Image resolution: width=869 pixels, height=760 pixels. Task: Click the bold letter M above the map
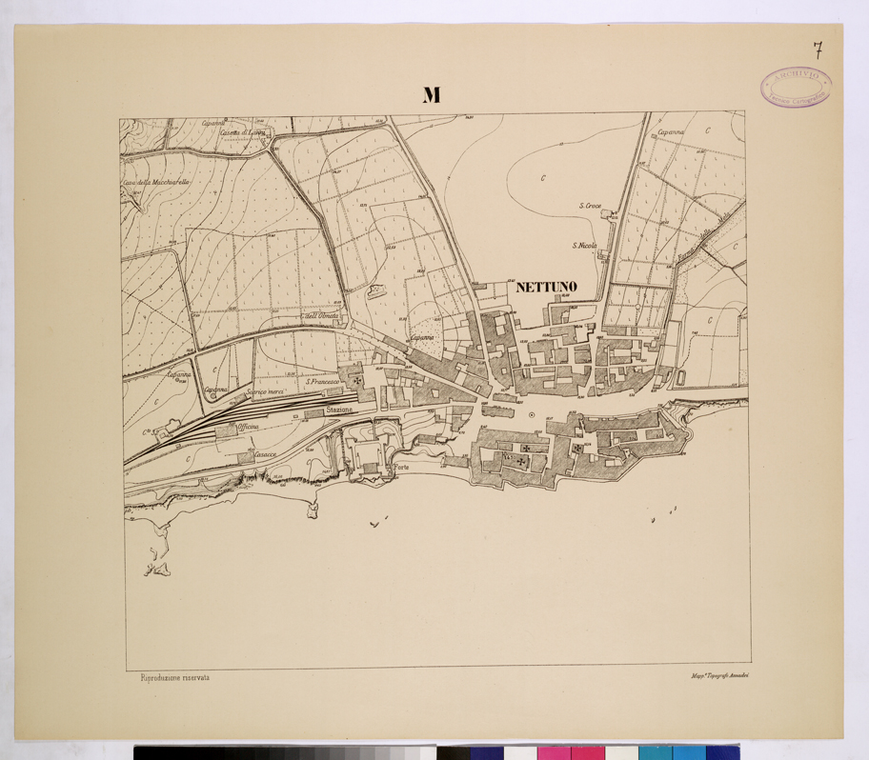pos(433,94)
